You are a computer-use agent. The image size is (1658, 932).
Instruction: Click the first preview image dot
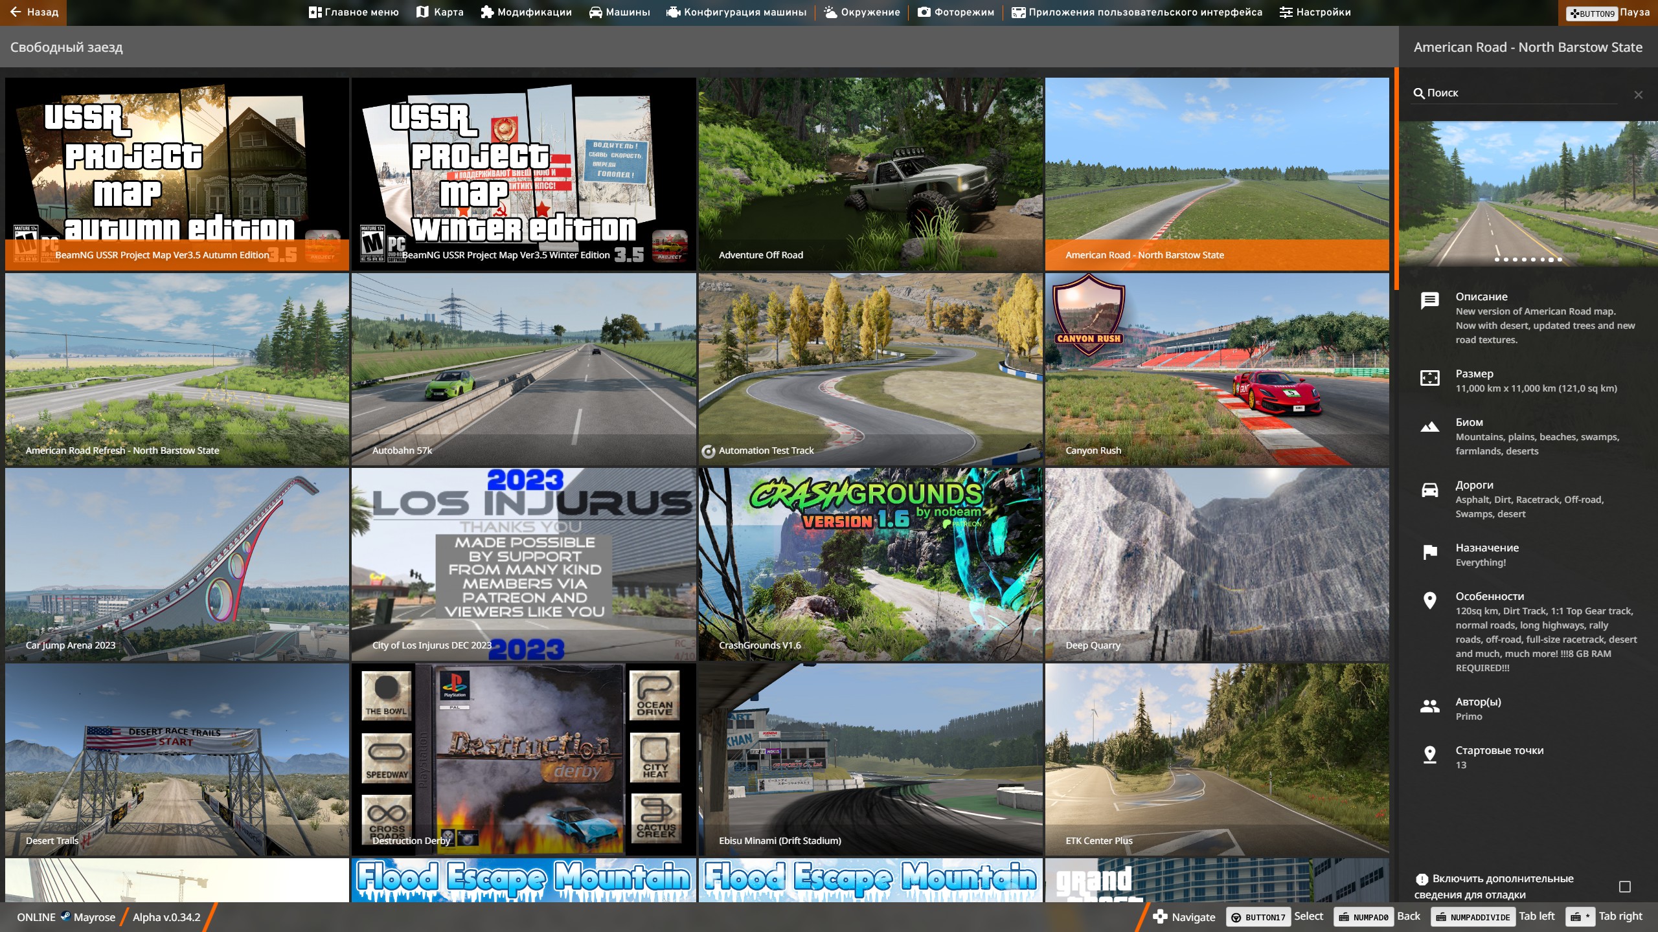[1497, 260]
